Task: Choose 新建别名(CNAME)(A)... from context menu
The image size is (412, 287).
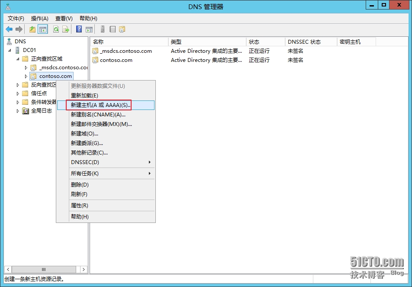Action: pyautogui.click(x=98, y=115)
